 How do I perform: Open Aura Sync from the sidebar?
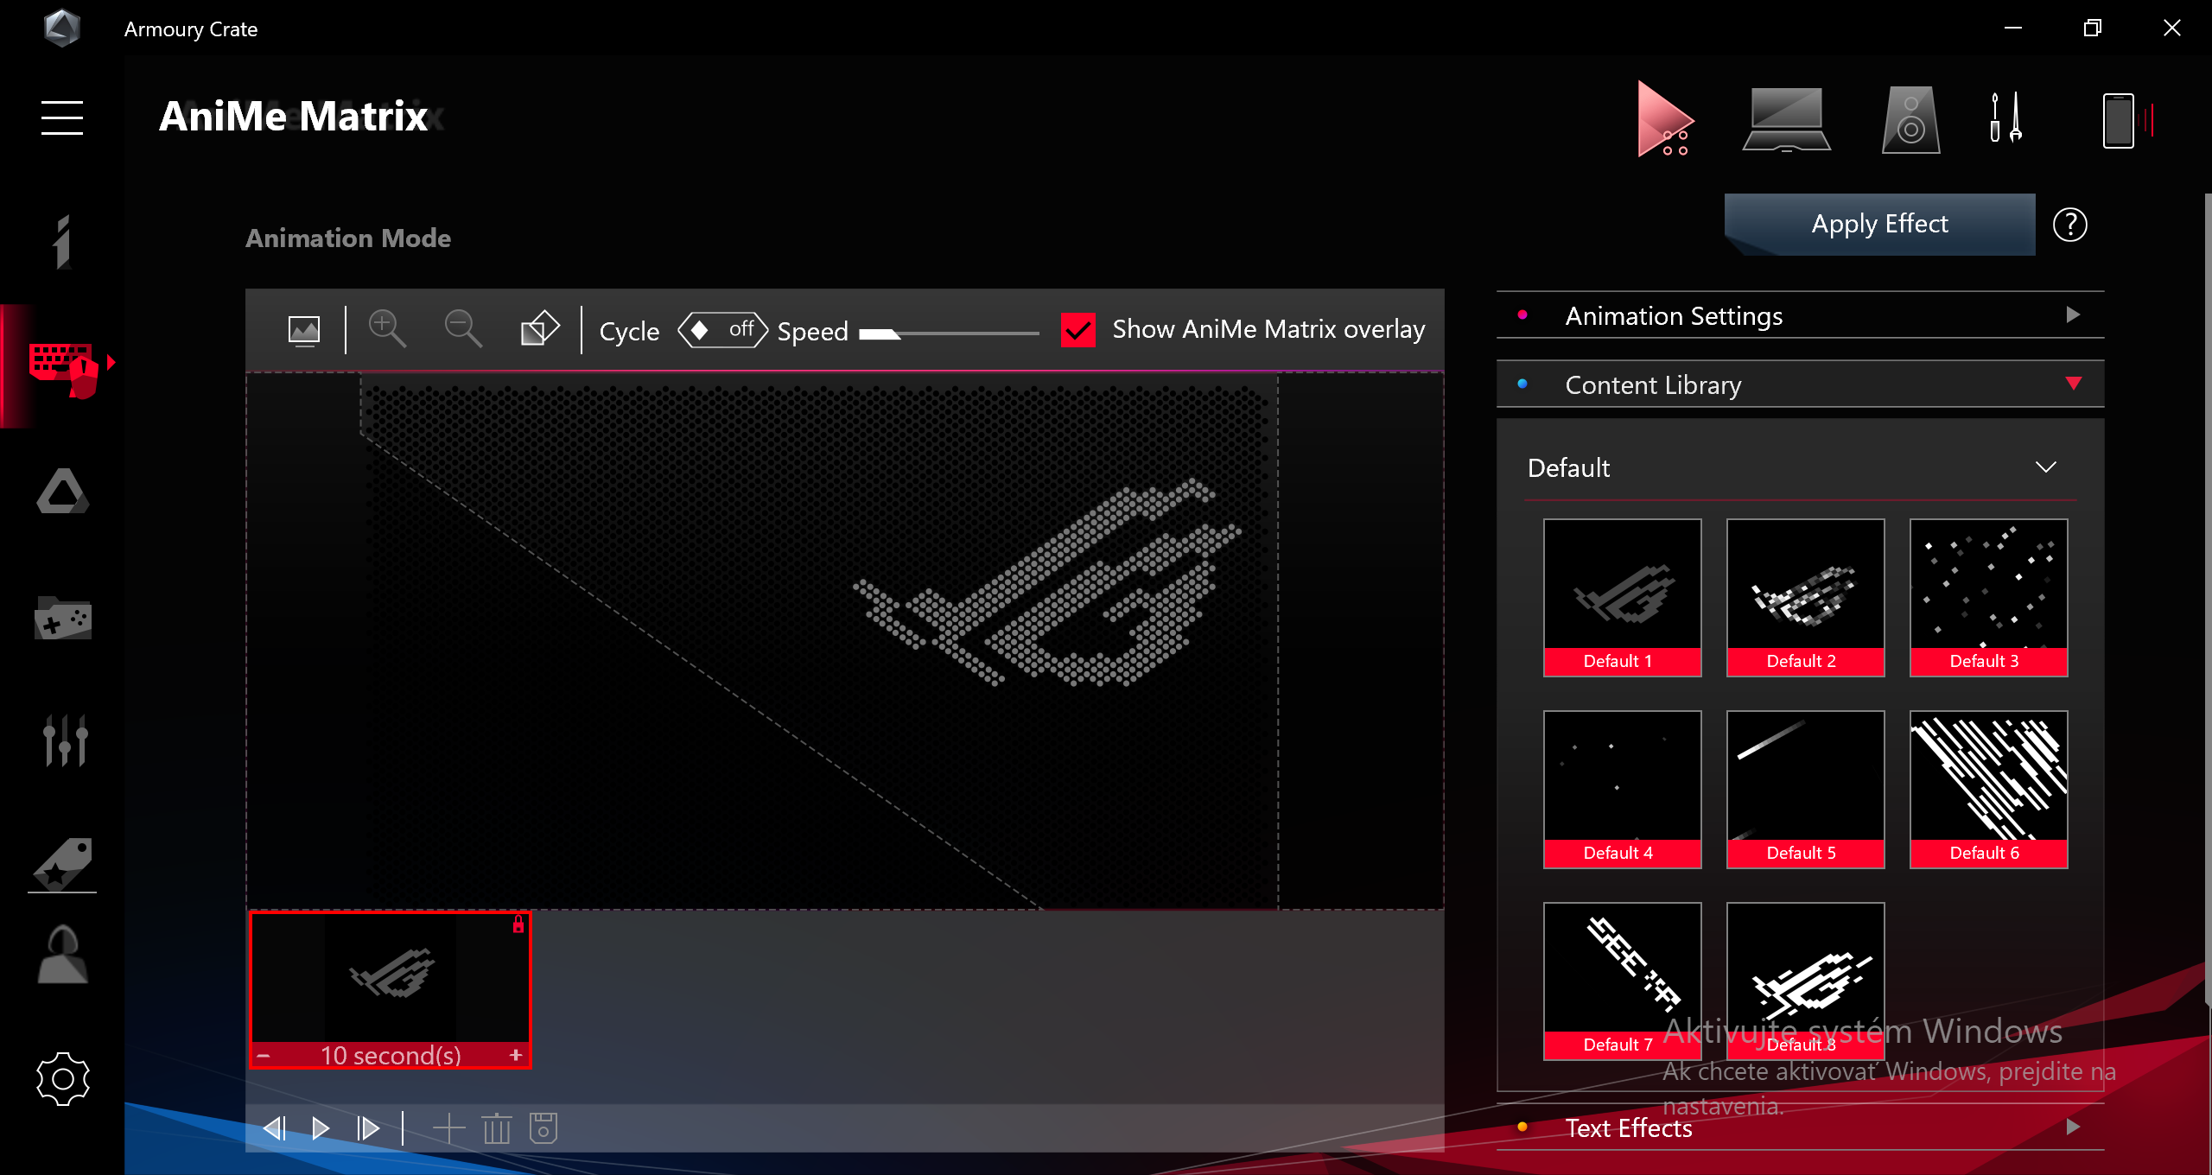[62, 492]
